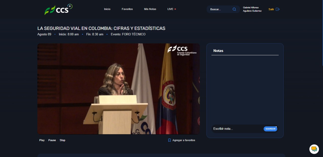Focus the Escribir nota text field

click(237, 129)
